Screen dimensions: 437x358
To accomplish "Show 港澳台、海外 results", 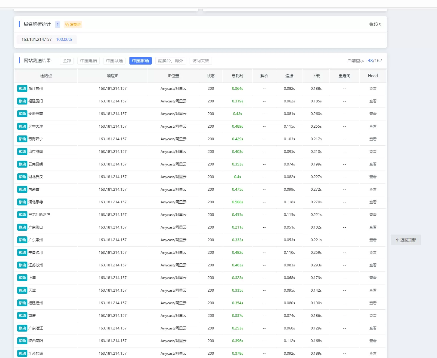I will pyautogui.click(x=170, y=61).
